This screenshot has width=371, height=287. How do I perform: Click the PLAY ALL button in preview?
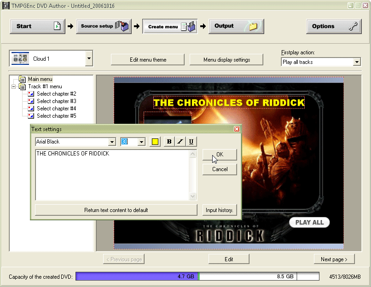pos(309,223)
